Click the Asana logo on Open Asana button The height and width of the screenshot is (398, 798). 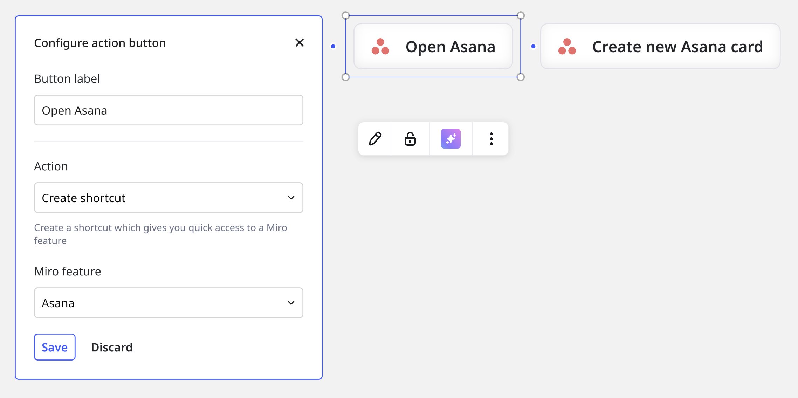380,47
